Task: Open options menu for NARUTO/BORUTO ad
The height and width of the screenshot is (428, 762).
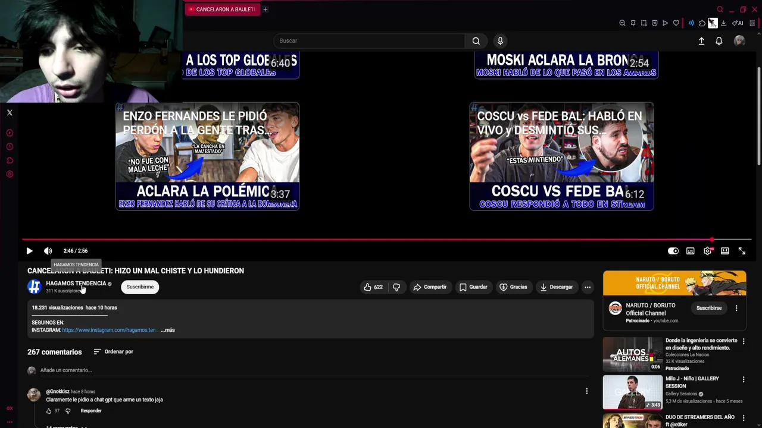Action: click(736, 308)
